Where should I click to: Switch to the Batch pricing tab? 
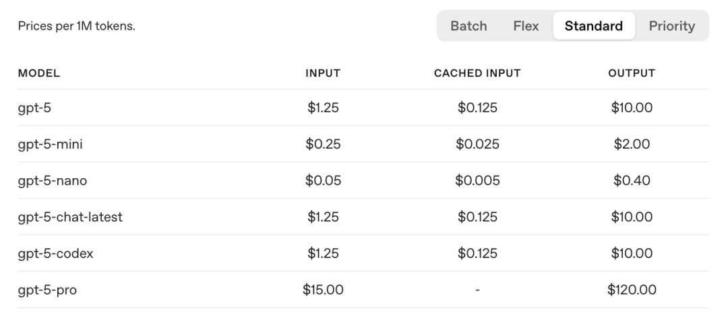468,26
